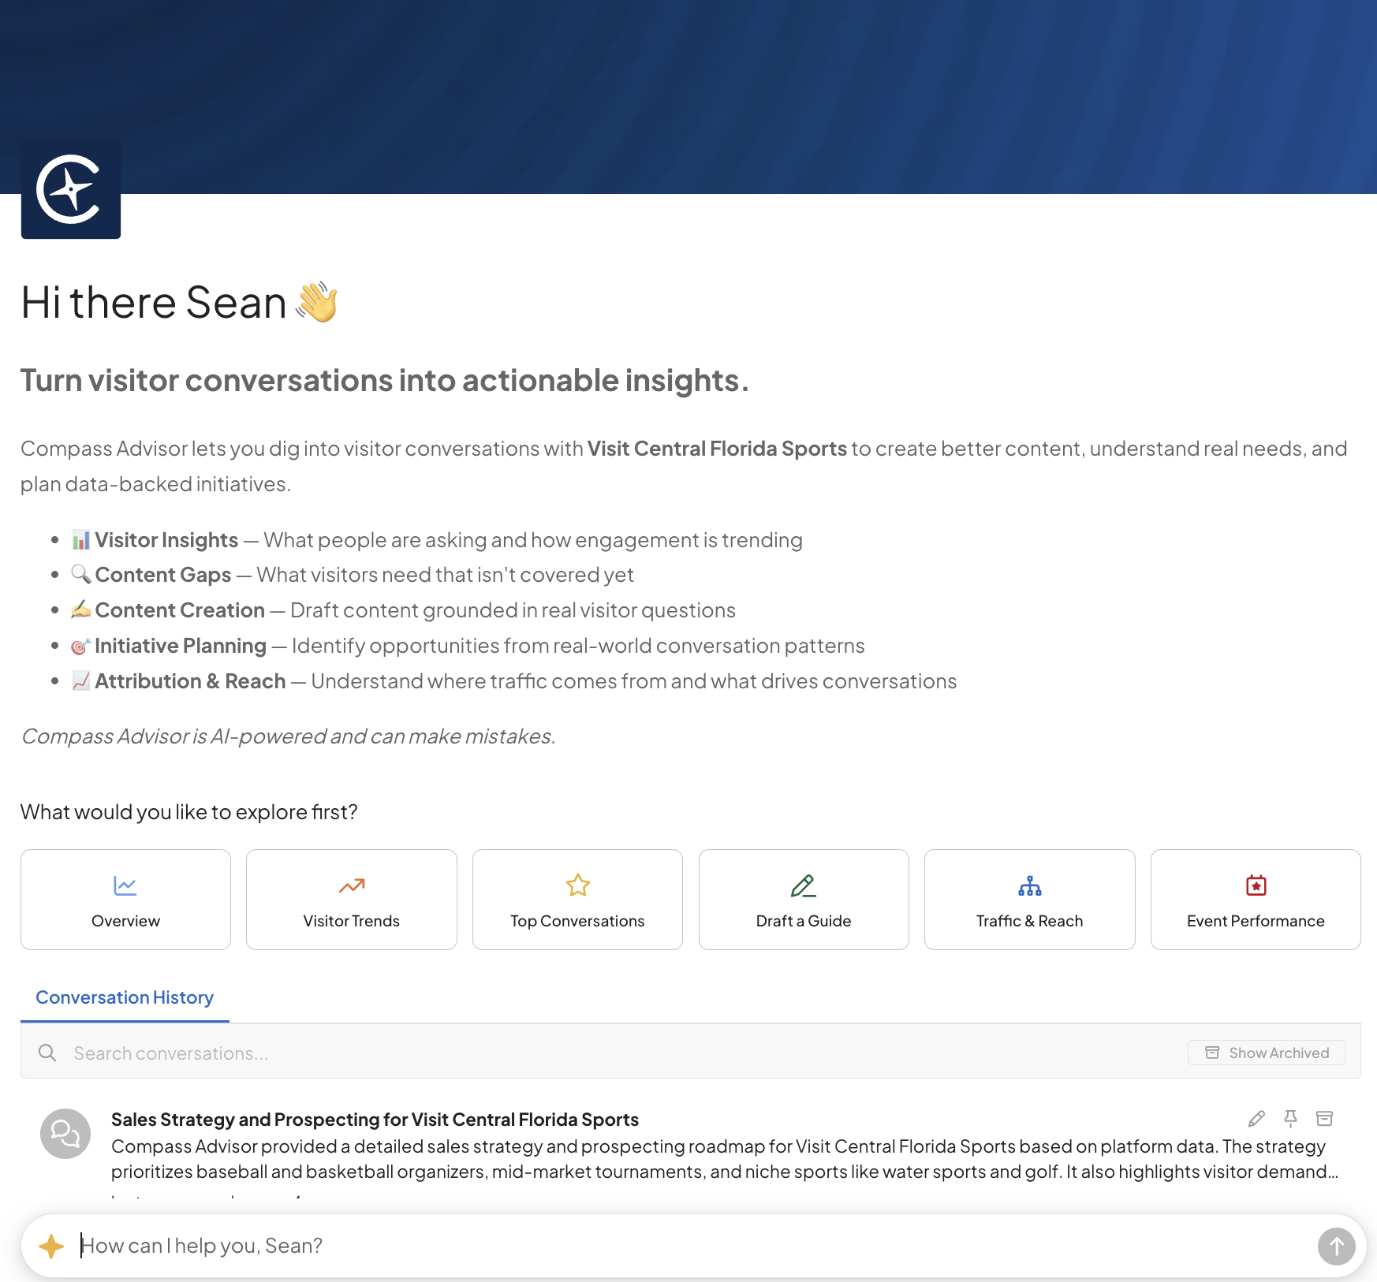Click the send arrow button
Viewport: 1377px width, 1282px height.
(x=1336, y=1247)
